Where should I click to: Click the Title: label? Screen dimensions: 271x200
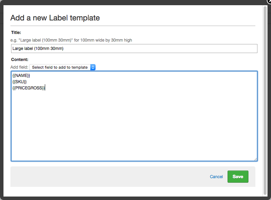pos(16,33)
